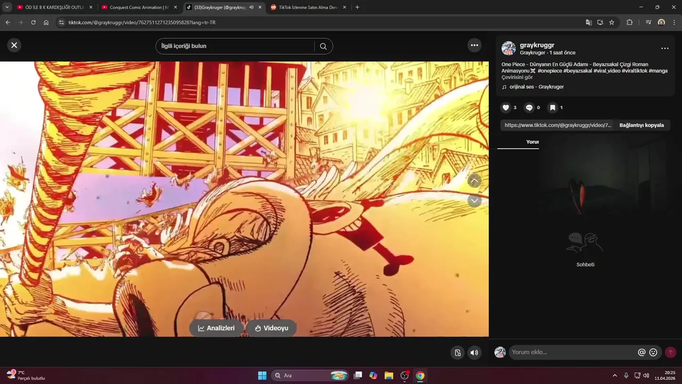Open graykruggr profile avatar
The width and height of the screenshot is (682, 384).
(x=509, y=49)
